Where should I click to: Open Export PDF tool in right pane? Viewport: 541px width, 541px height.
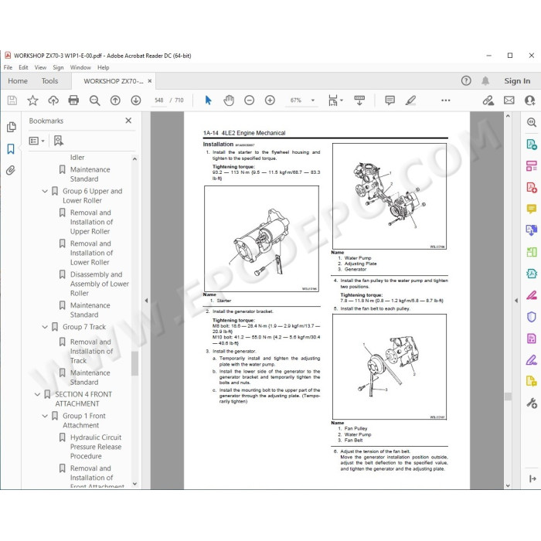[x=532, y=145]
